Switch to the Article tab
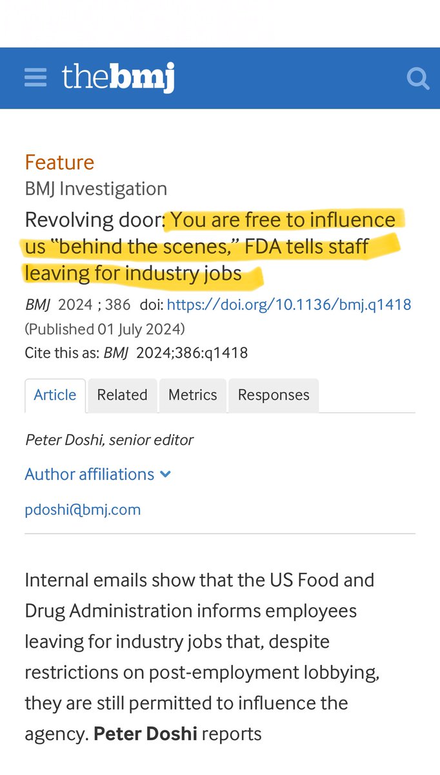Image resolution: width=440 pixels, height=775 pixels. click(x=55, y=395)
